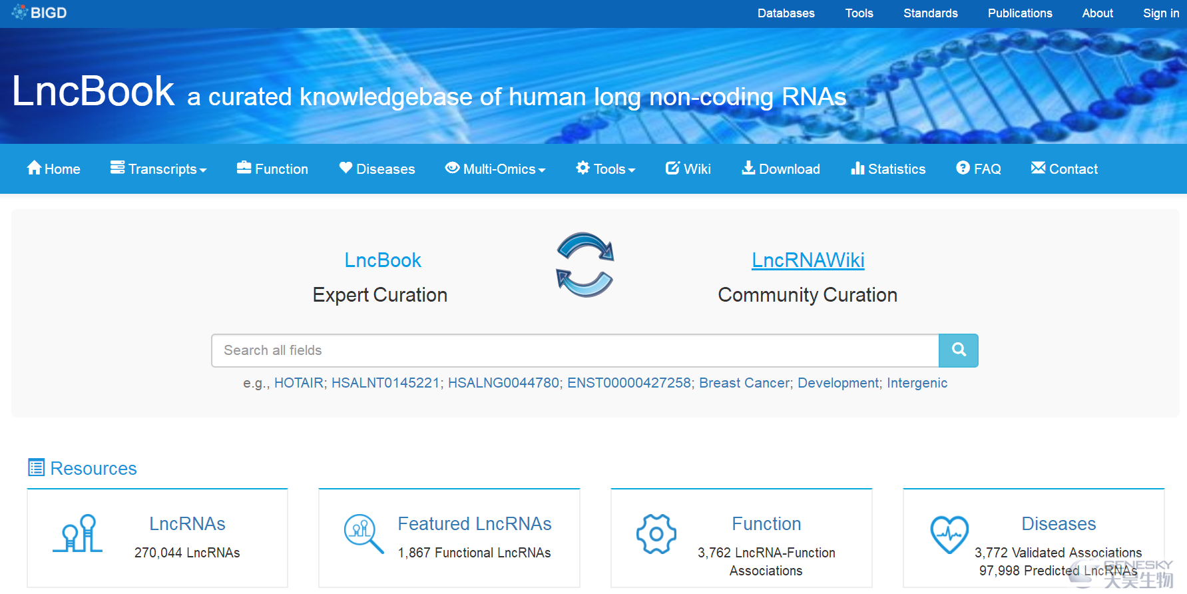Viewport: 1187px width, 594px height.
Task: Click '1,867 Functional LncRNAs' text
Action: [x=475, y=553]
